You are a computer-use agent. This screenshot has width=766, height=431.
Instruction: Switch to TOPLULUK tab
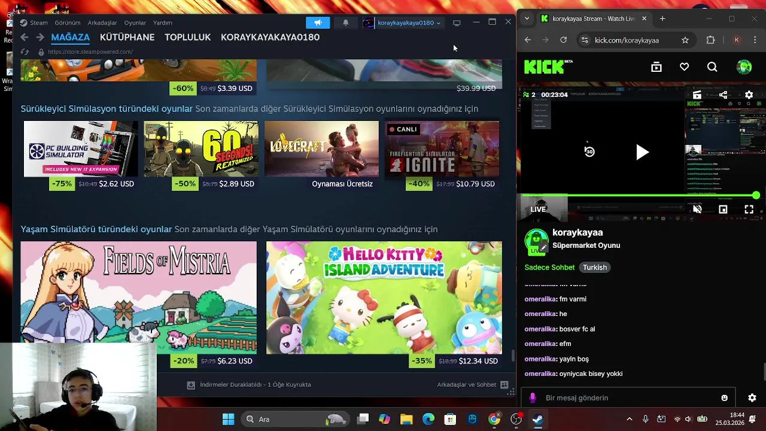pos(187,37)
